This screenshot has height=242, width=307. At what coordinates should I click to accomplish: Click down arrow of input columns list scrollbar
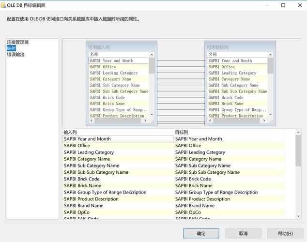click(152, 114)
